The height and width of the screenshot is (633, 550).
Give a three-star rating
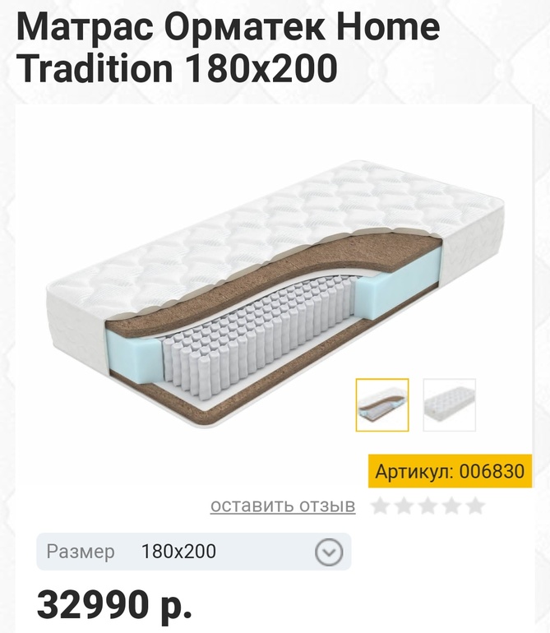[428, 506]
